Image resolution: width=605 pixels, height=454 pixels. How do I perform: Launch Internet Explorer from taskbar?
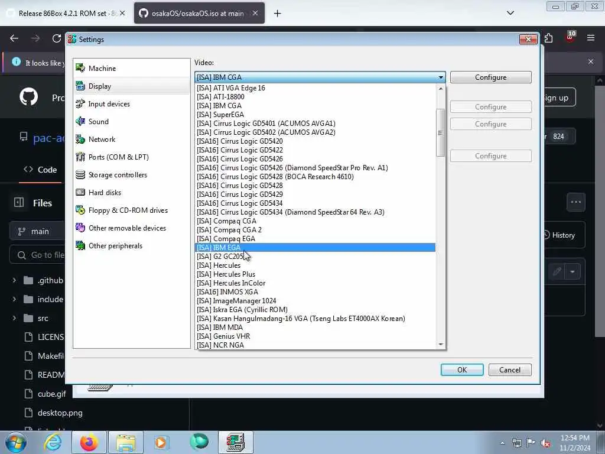coord(53,442)
